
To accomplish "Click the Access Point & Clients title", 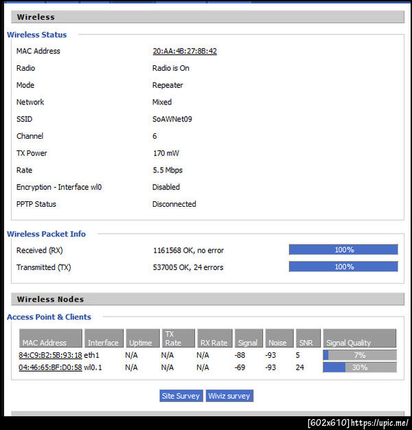I will (x=49, y=317).
